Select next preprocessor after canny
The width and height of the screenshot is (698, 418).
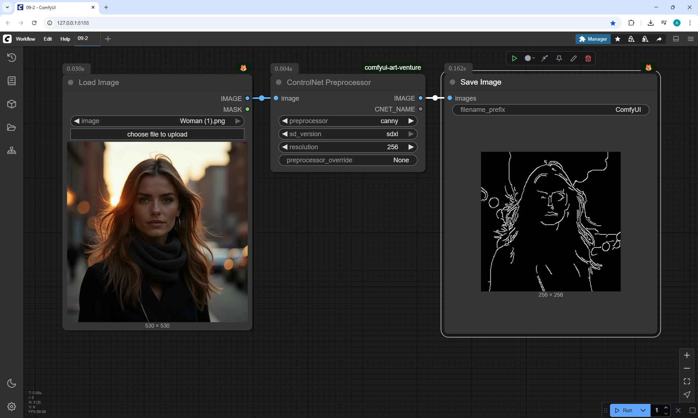point(411,121)
